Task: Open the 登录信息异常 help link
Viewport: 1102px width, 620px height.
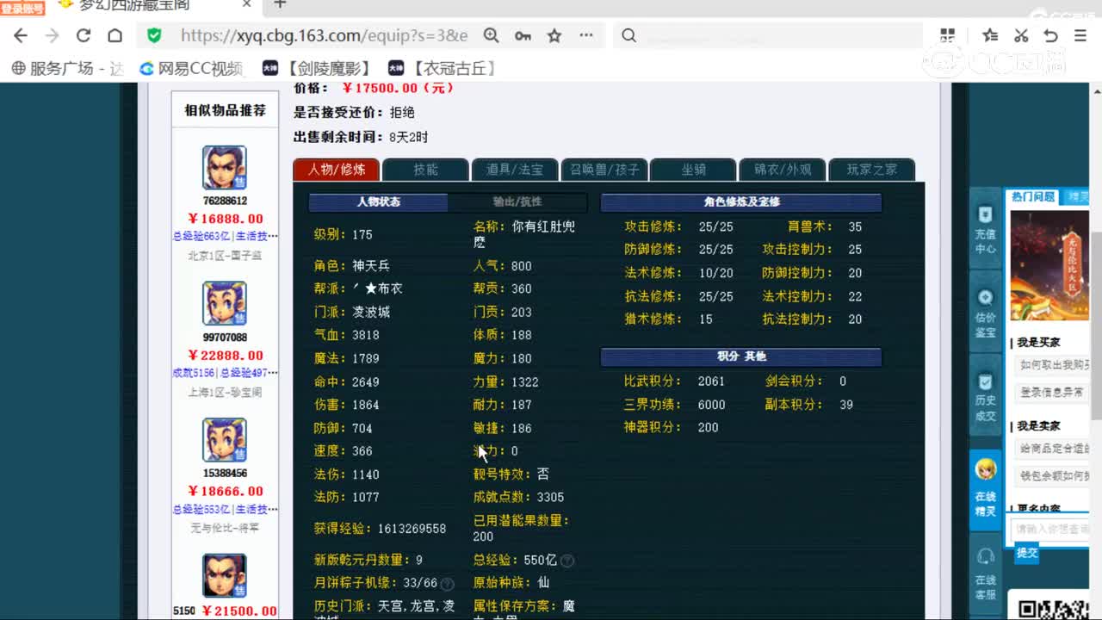Action: tap(1049, 393)
